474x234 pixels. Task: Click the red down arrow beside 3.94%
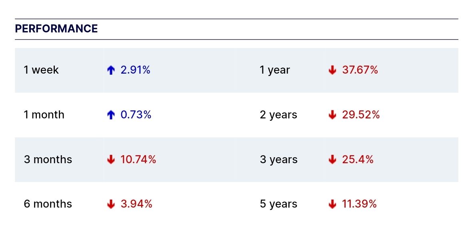click(111, 204)
